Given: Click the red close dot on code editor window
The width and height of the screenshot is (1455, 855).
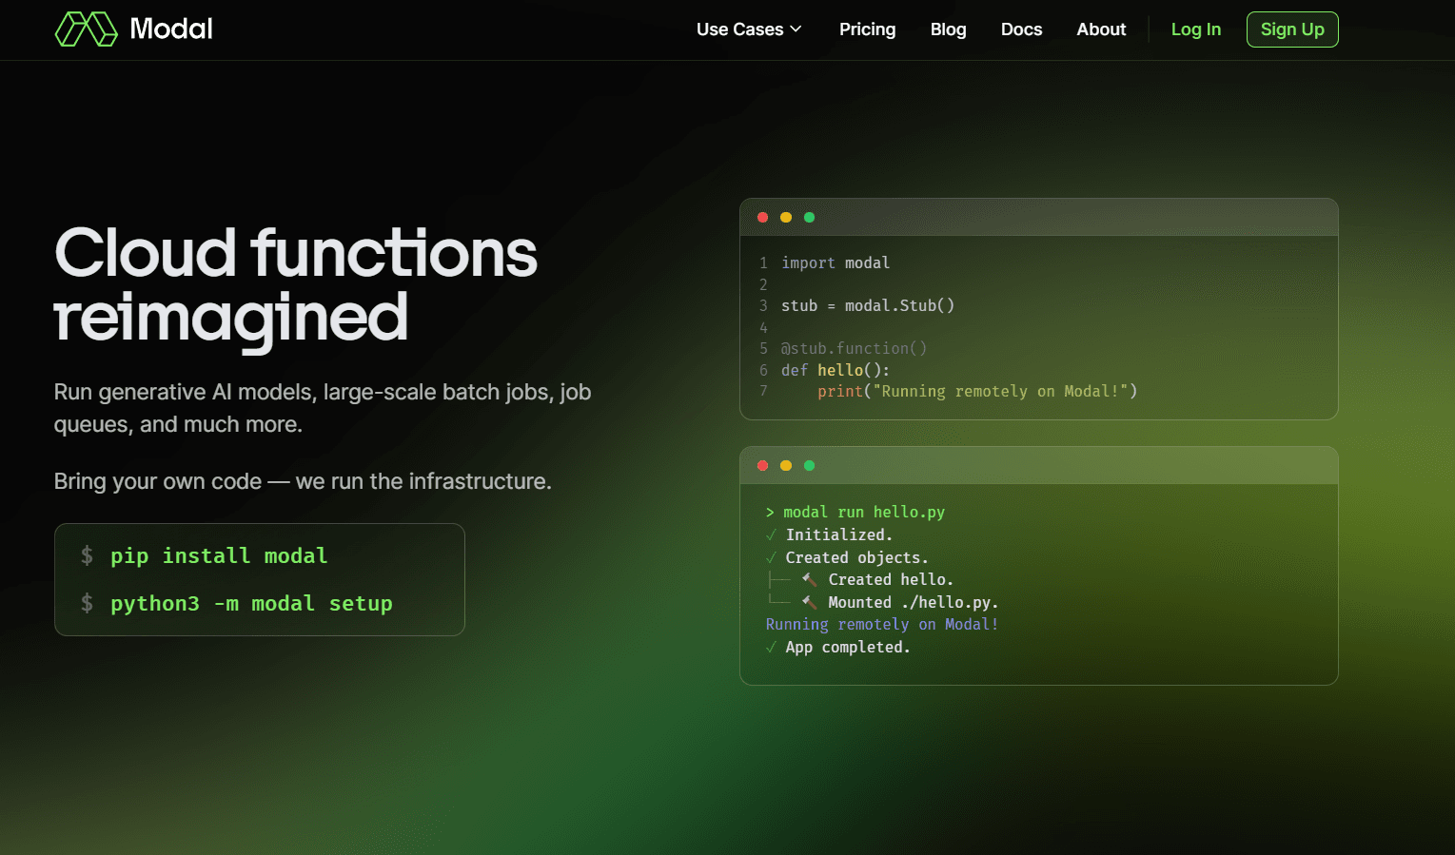Looking at the screenshot, I should pos(762,217).
